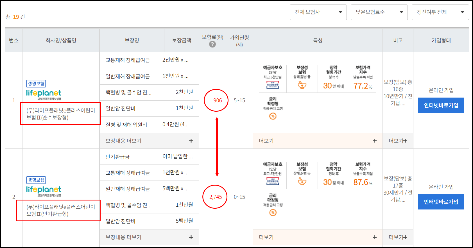Open the 낮은보험료순 sort dropdown
473x248 pixels.
pyautogui.click(x=379, y=12)
